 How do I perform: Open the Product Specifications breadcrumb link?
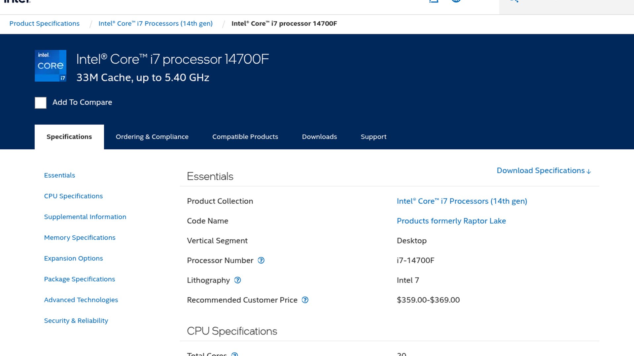tap(44, 23)
